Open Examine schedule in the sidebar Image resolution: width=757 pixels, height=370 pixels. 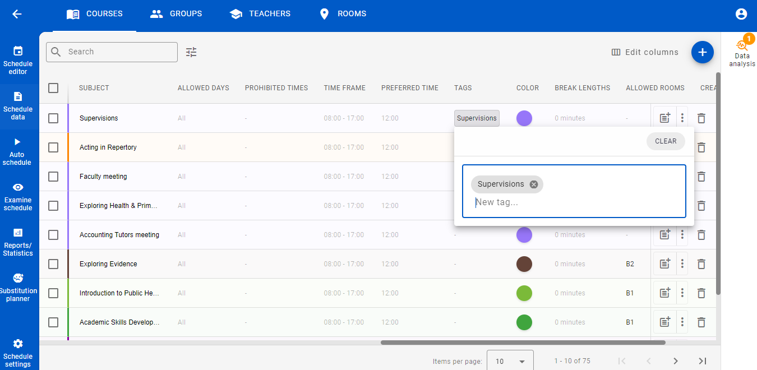point(18,196)
